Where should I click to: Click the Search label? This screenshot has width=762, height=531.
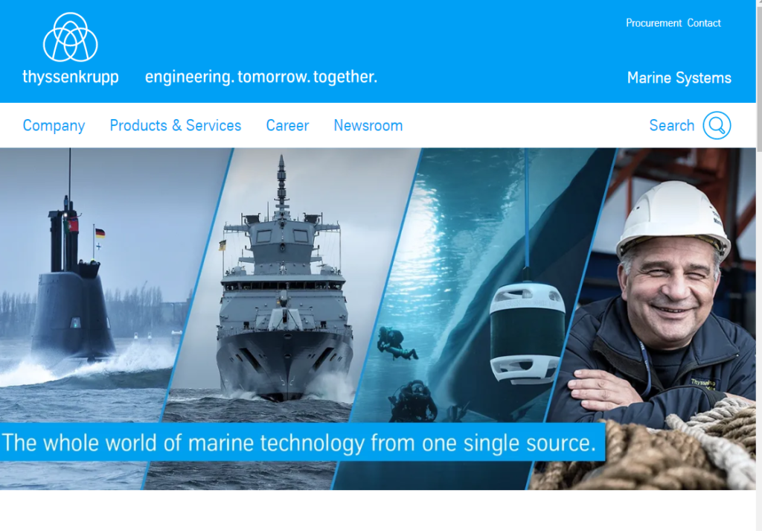pos(672,125)
